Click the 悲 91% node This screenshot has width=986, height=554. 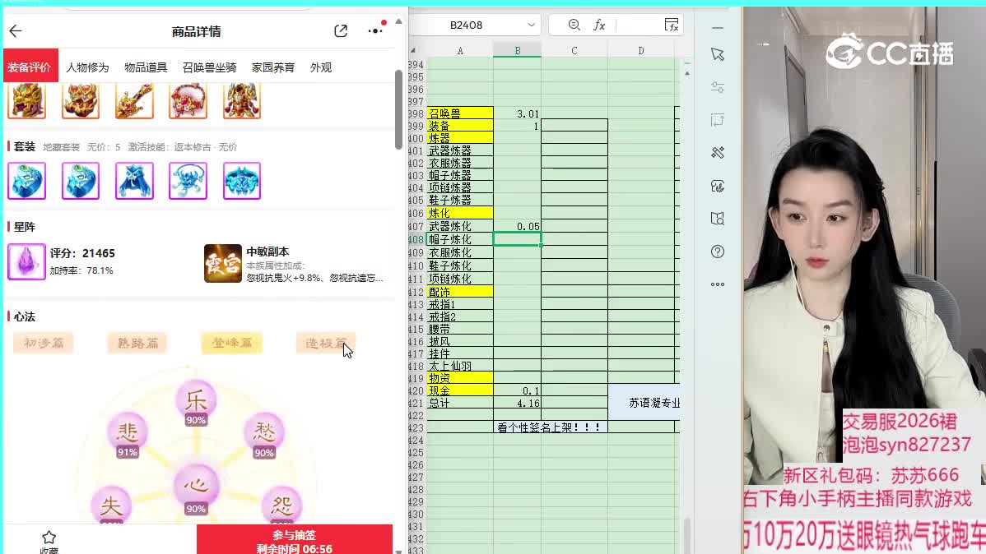[127, 436]
